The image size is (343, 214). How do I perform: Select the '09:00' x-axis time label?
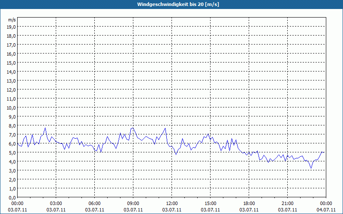133,204
